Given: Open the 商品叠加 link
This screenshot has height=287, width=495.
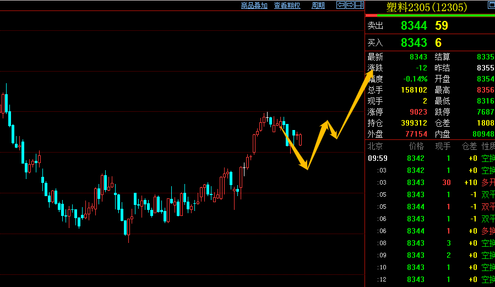Looking at the screenshot, I should (254, 6).
